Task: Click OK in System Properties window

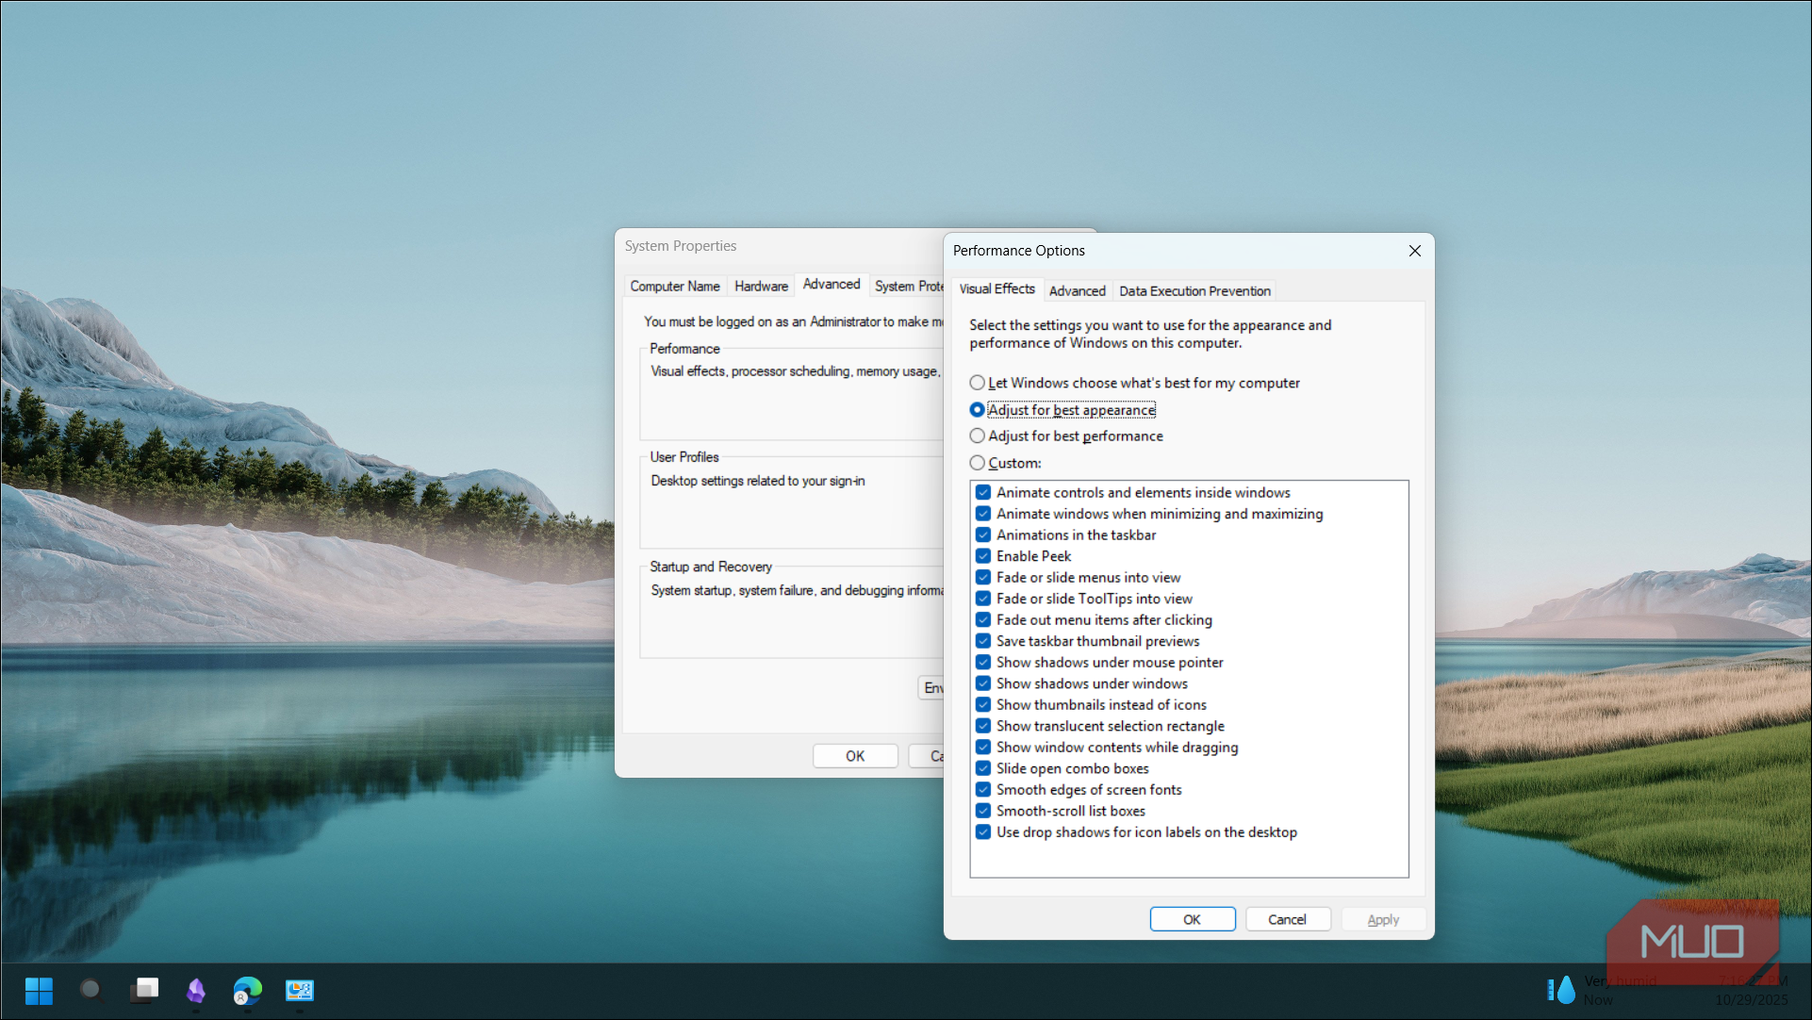Action: [x=855, y=756]
